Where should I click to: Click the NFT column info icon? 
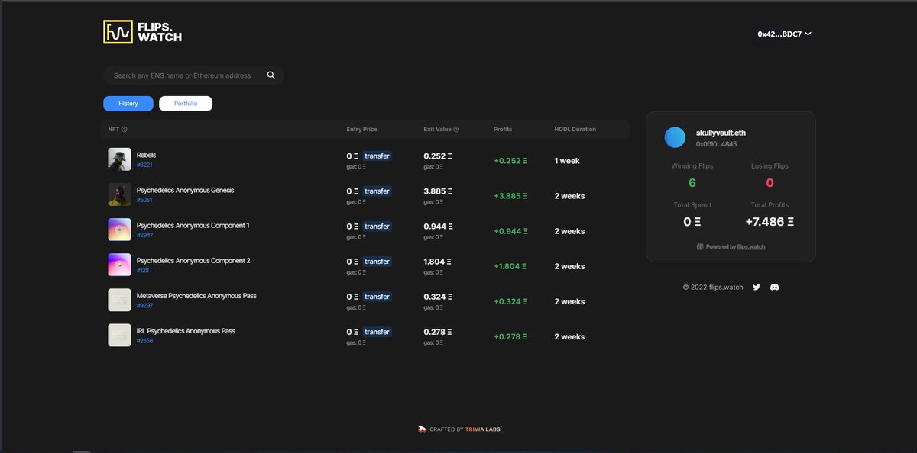coord(125,130)
